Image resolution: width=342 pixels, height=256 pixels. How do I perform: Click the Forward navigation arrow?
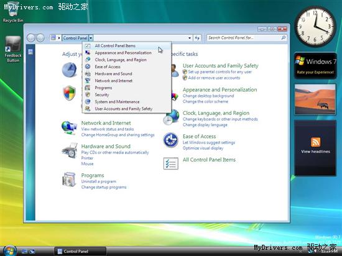tap(40, 38)
